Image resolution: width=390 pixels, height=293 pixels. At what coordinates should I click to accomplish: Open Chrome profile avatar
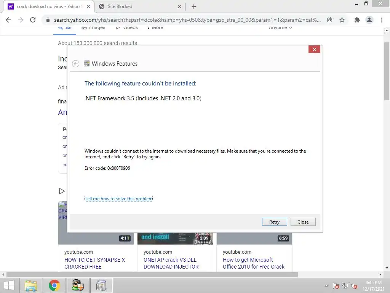click(x=369, y=20)
